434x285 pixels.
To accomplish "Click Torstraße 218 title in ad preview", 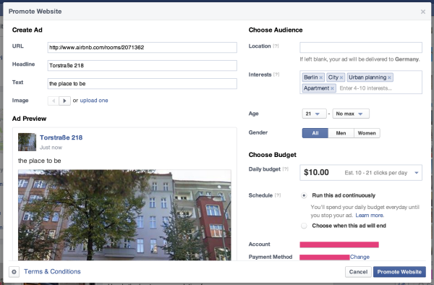I will pyautogui.click(x=61, y=137).
